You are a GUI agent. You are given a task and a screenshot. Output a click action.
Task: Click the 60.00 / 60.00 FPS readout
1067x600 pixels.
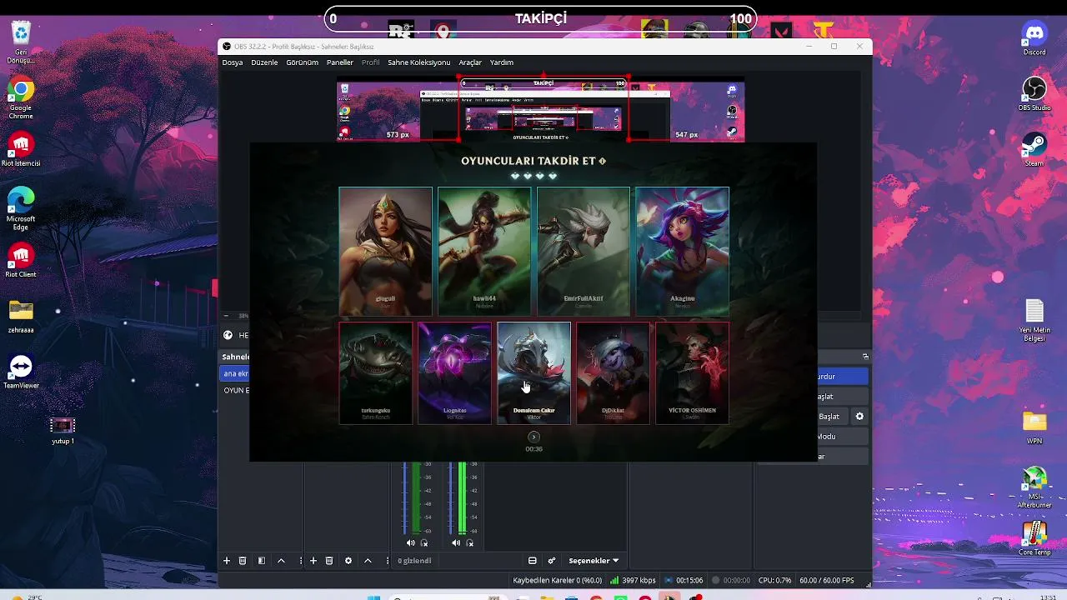point(827,580)
